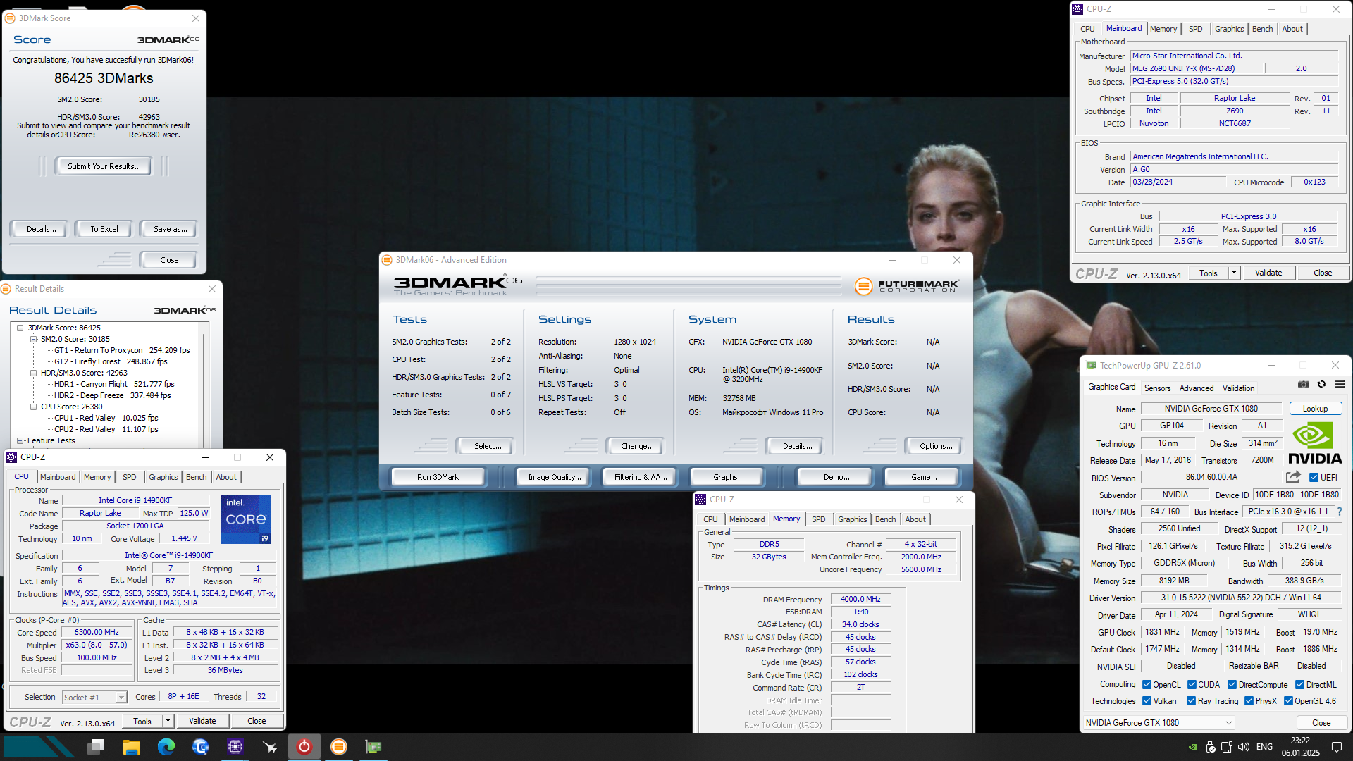1353x761 pixels.
Task: Open the Tools dropdown arrow in Mainboard CPU-Z
Action: click(x=1234, y=273)
